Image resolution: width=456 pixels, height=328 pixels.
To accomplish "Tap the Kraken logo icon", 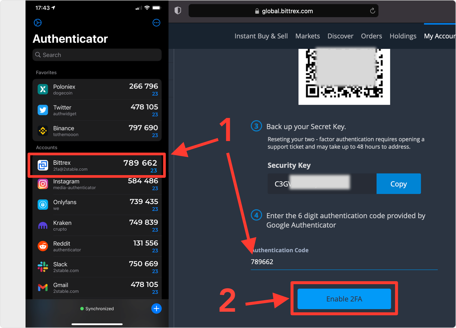I will click(43, 225).
